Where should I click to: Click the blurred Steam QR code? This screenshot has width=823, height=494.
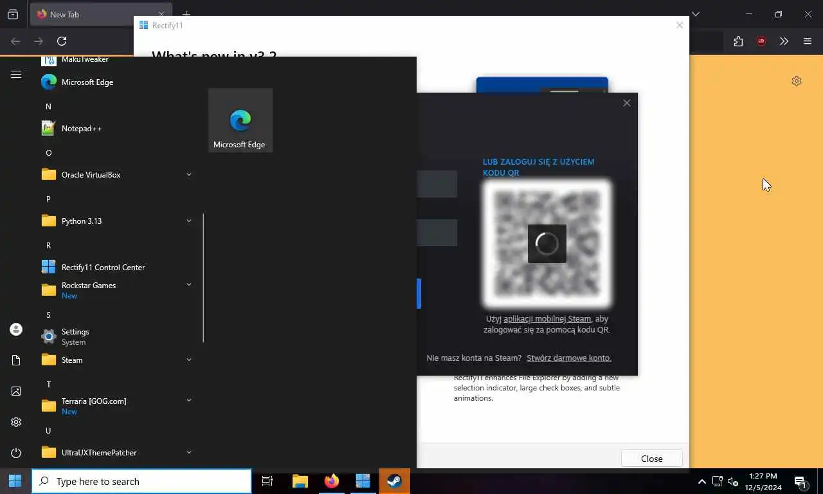point(547,244)
